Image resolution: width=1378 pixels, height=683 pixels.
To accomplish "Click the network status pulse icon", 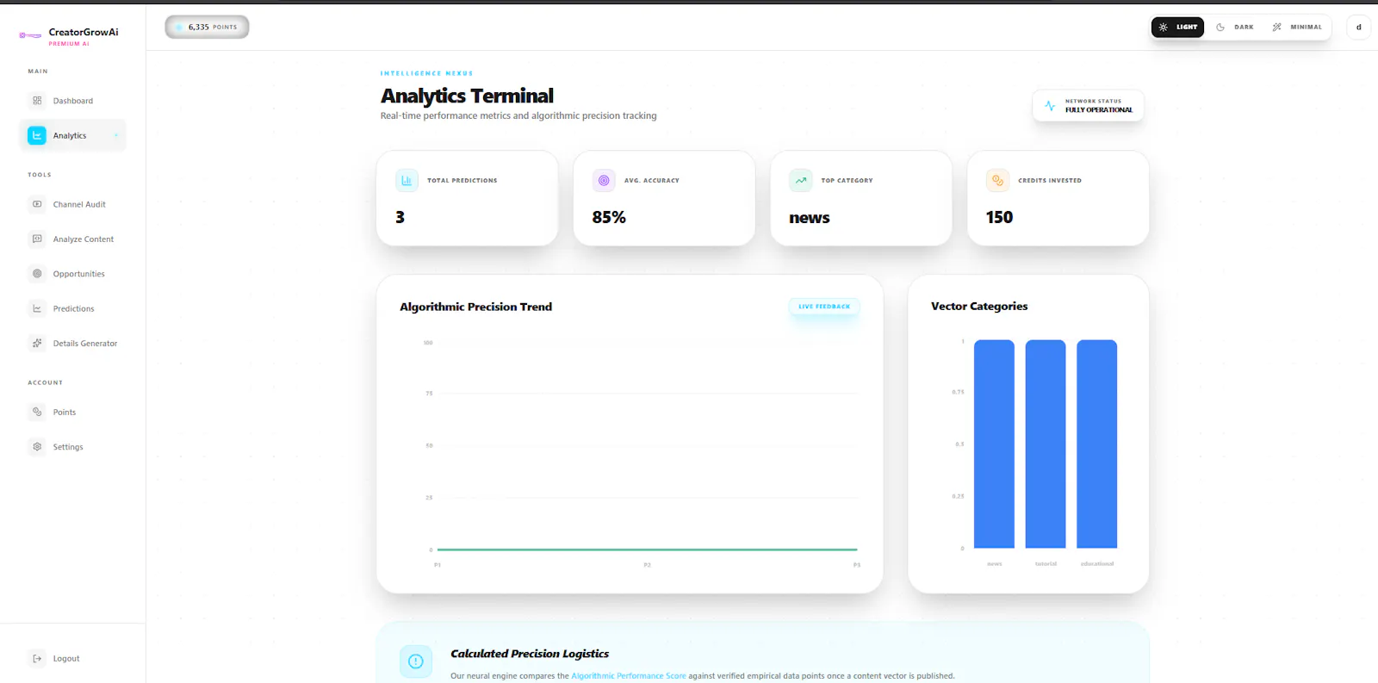I will 1050,106.
